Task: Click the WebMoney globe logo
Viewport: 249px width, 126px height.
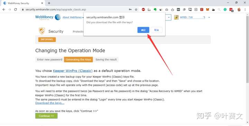Action: [58, 17]
